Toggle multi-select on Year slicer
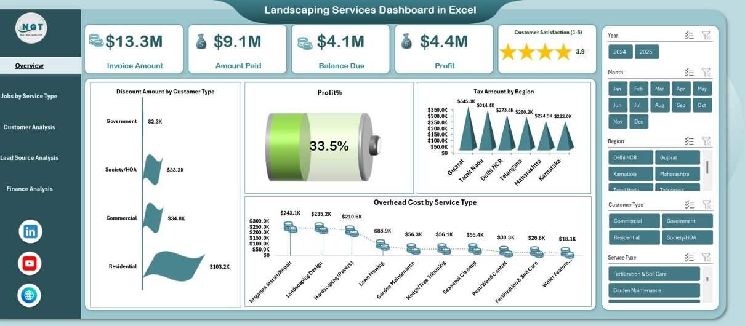The width and height of the screenshot is (745, 326). tap(689, 36)
